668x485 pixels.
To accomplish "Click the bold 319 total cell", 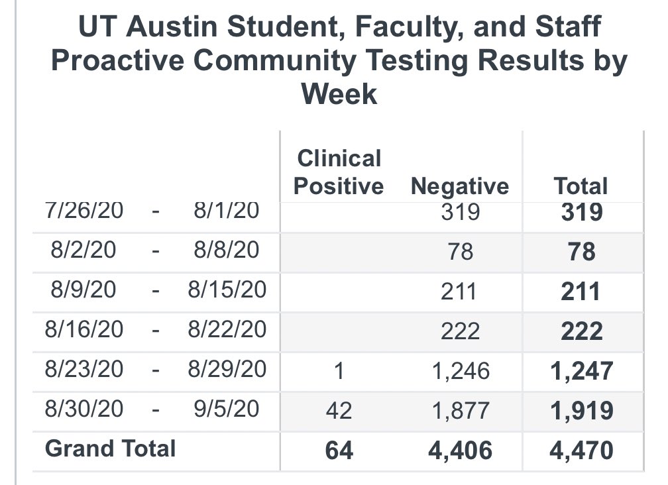I will click(x=582, y=212).
